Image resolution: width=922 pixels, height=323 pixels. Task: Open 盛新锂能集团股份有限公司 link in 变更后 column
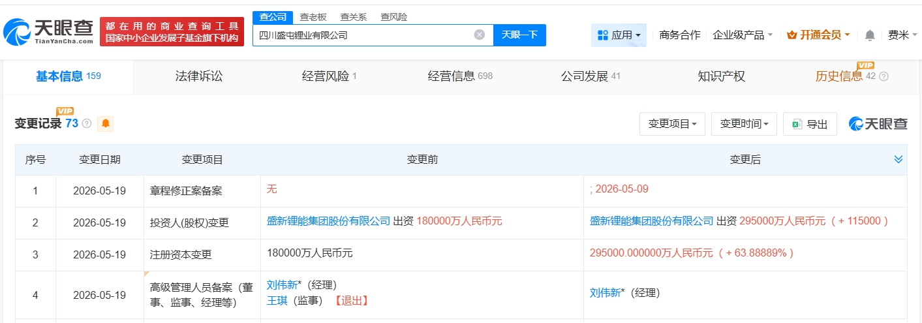pos(651,221)
